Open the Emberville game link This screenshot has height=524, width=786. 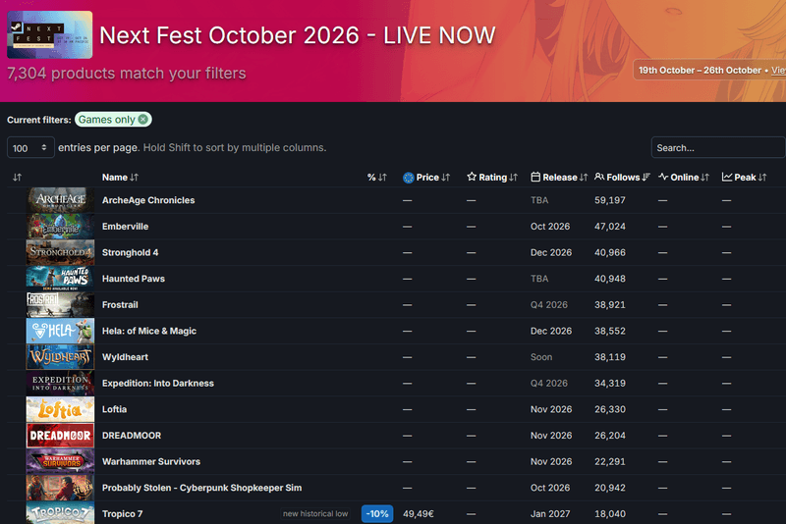(126, 227)
